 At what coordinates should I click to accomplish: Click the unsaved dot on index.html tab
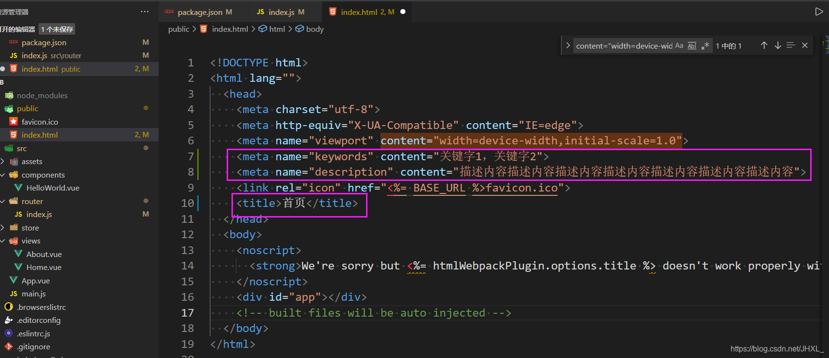[403, 12]
